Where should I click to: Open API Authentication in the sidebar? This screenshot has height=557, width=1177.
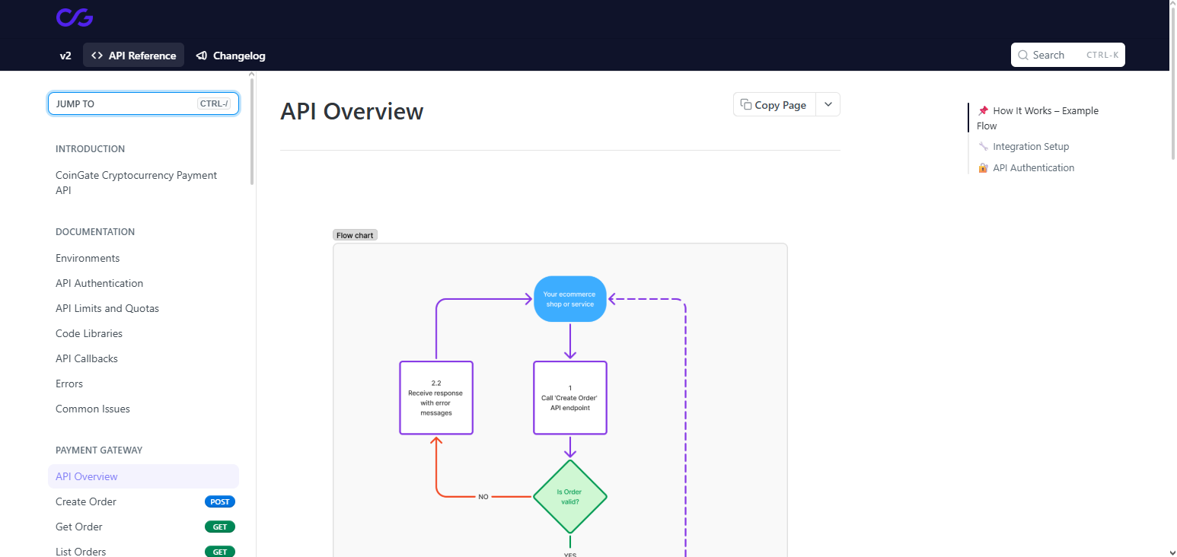pyautogui.click(x=143, y=283)
